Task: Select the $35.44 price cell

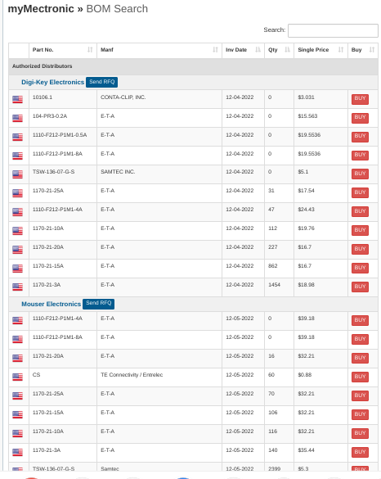Action: pos(320,453)
